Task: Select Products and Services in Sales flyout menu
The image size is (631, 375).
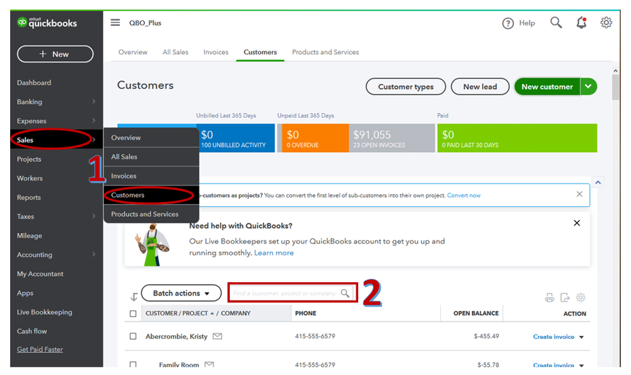Action: pos(152,214)
